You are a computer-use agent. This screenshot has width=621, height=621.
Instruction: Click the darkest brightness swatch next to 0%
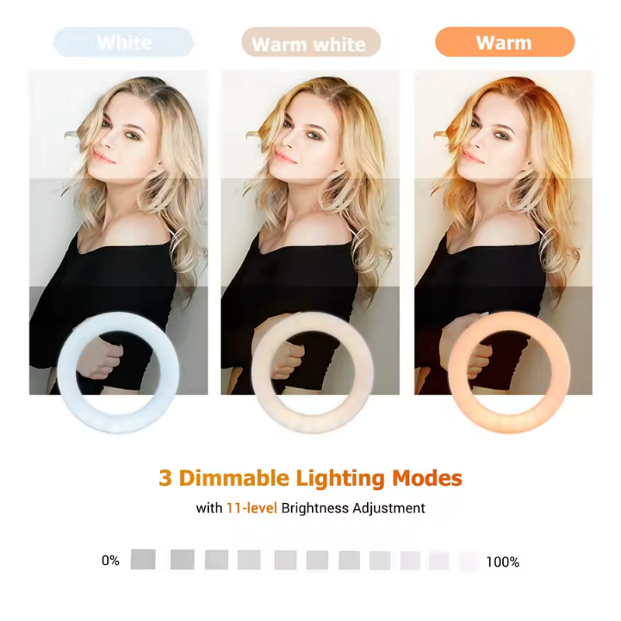(143, 559)
